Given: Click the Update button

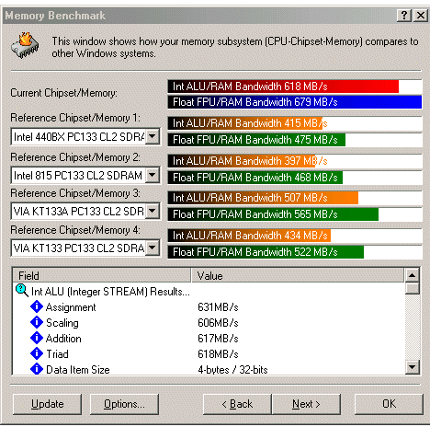Looking at the screenshot, I should coord(47,404).
